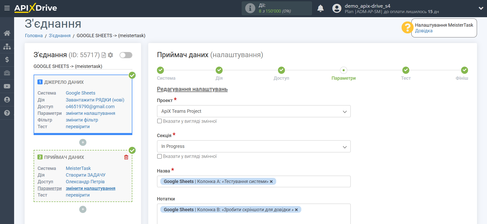Delete the data receiver block with the trash icon
Image resolution: width=487 pixels, height=224 pixels.
pyautogui.click(x=126, y=157)
